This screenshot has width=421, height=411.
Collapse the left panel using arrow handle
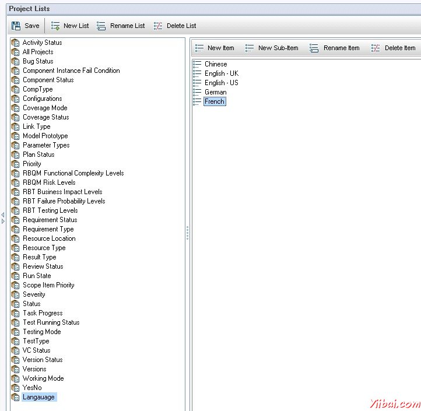point(3,215)
